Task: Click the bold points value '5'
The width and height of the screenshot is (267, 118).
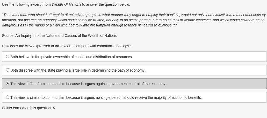Action: (54, 108)
